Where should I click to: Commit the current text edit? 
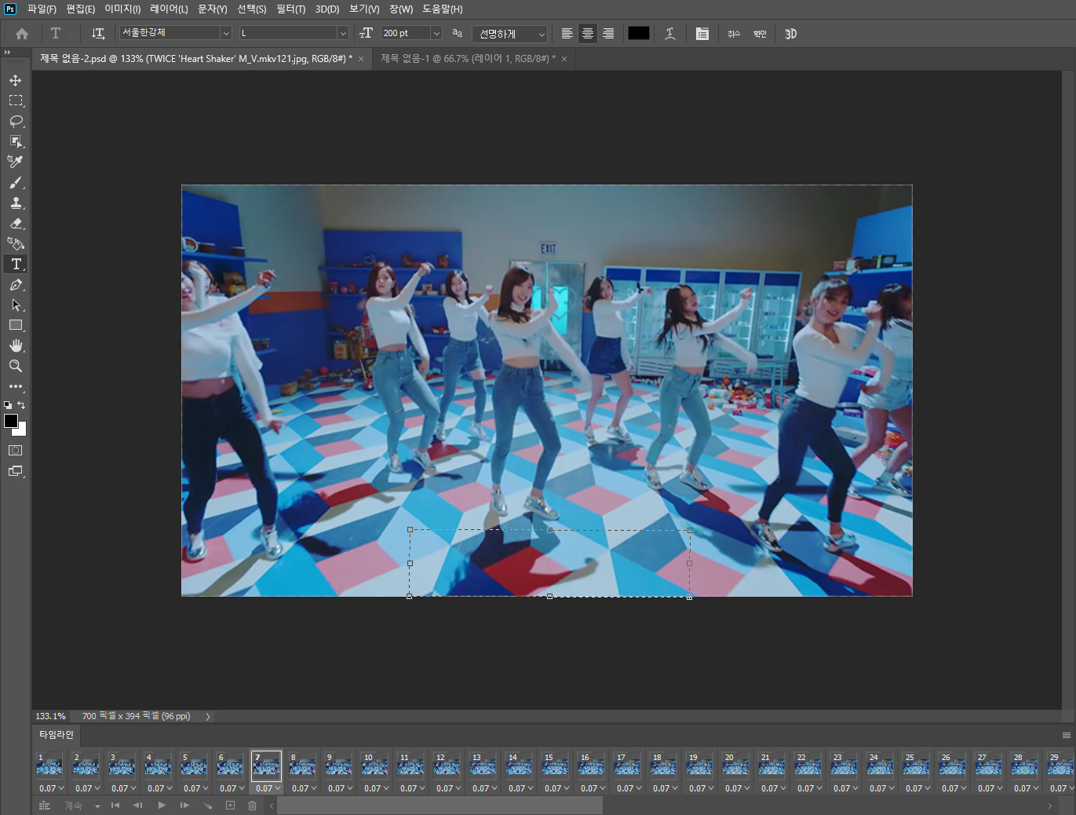[760, 34]
